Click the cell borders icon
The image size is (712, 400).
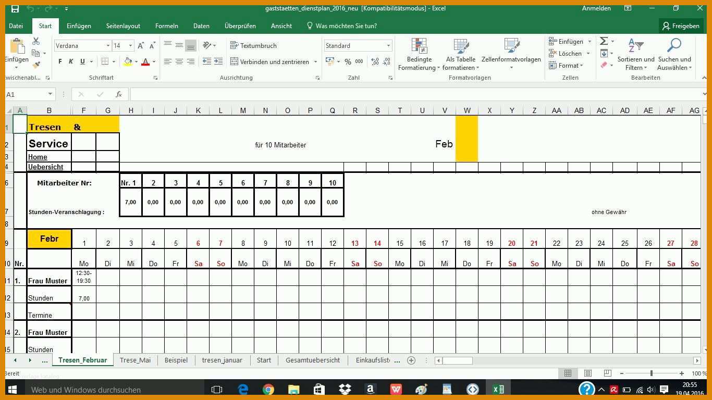105,61
